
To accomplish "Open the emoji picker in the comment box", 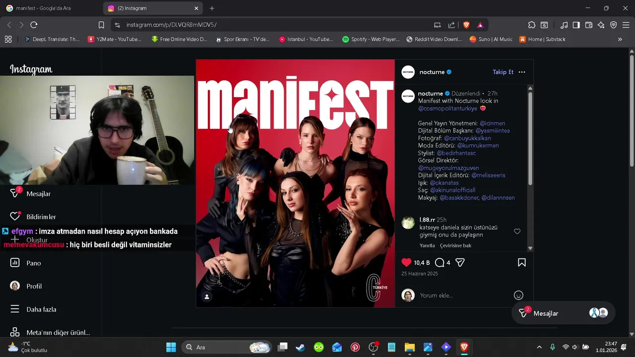I will [518, 296].
